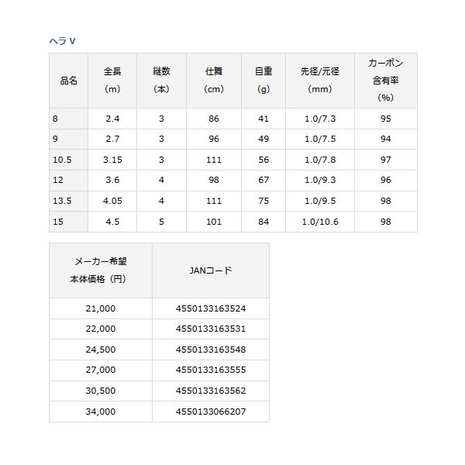This screenshot has height=465, width=465.
Task: Select the 自重 (g) column header
Action: point(263,80)
